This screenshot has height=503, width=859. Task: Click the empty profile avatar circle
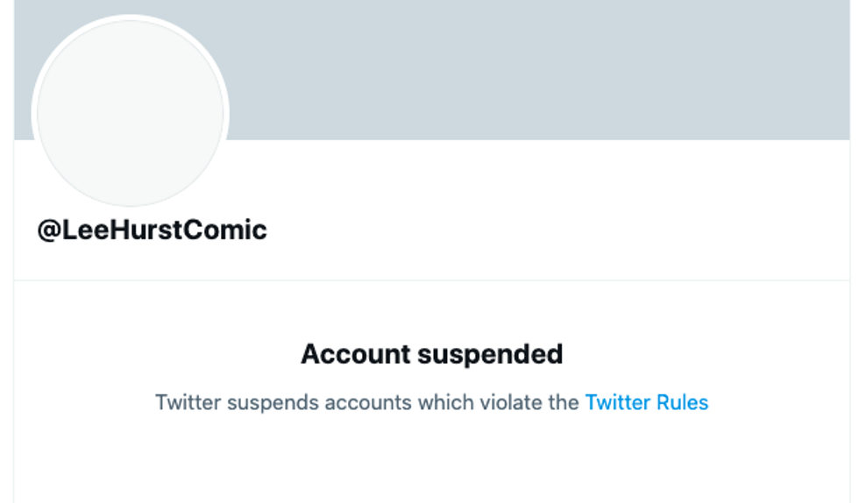131,114
